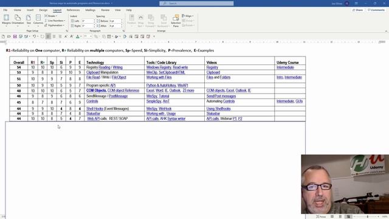This screenshot has width=389, height=219.
Task: Click the New document icon in quick toolbar
Action: click(3, 36)
